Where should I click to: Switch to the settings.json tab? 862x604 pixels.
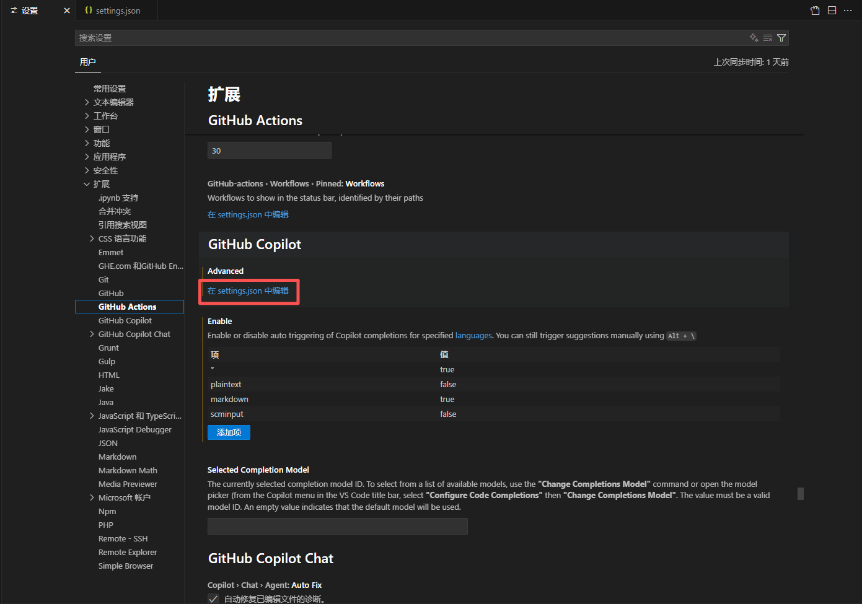coord(118,11)
